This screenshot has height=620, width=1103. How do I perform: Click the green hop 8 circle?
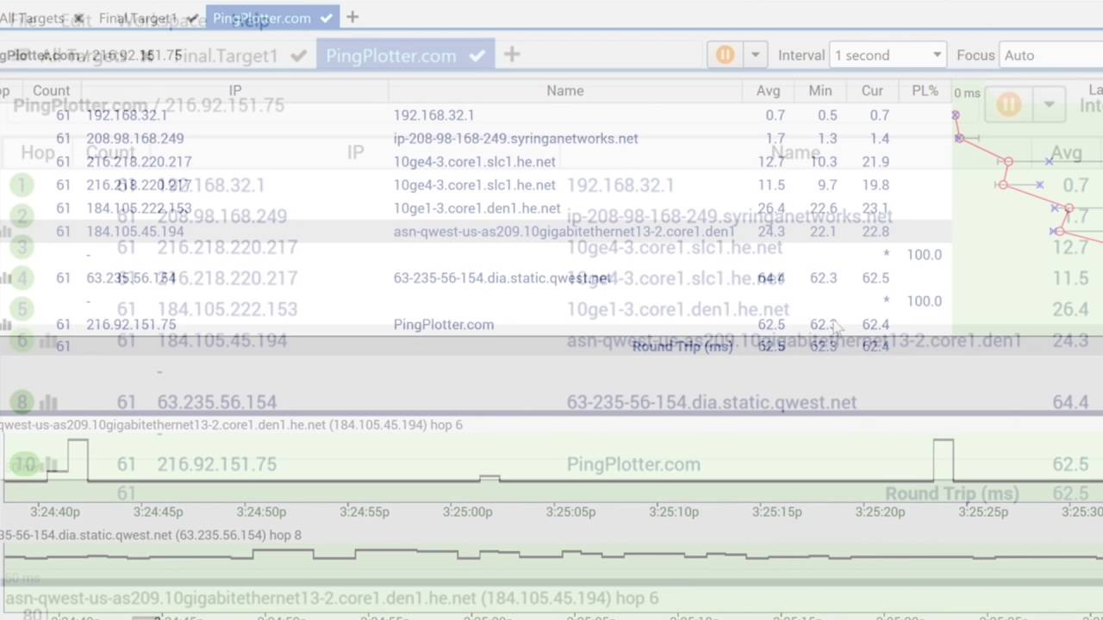pos(22,402)
